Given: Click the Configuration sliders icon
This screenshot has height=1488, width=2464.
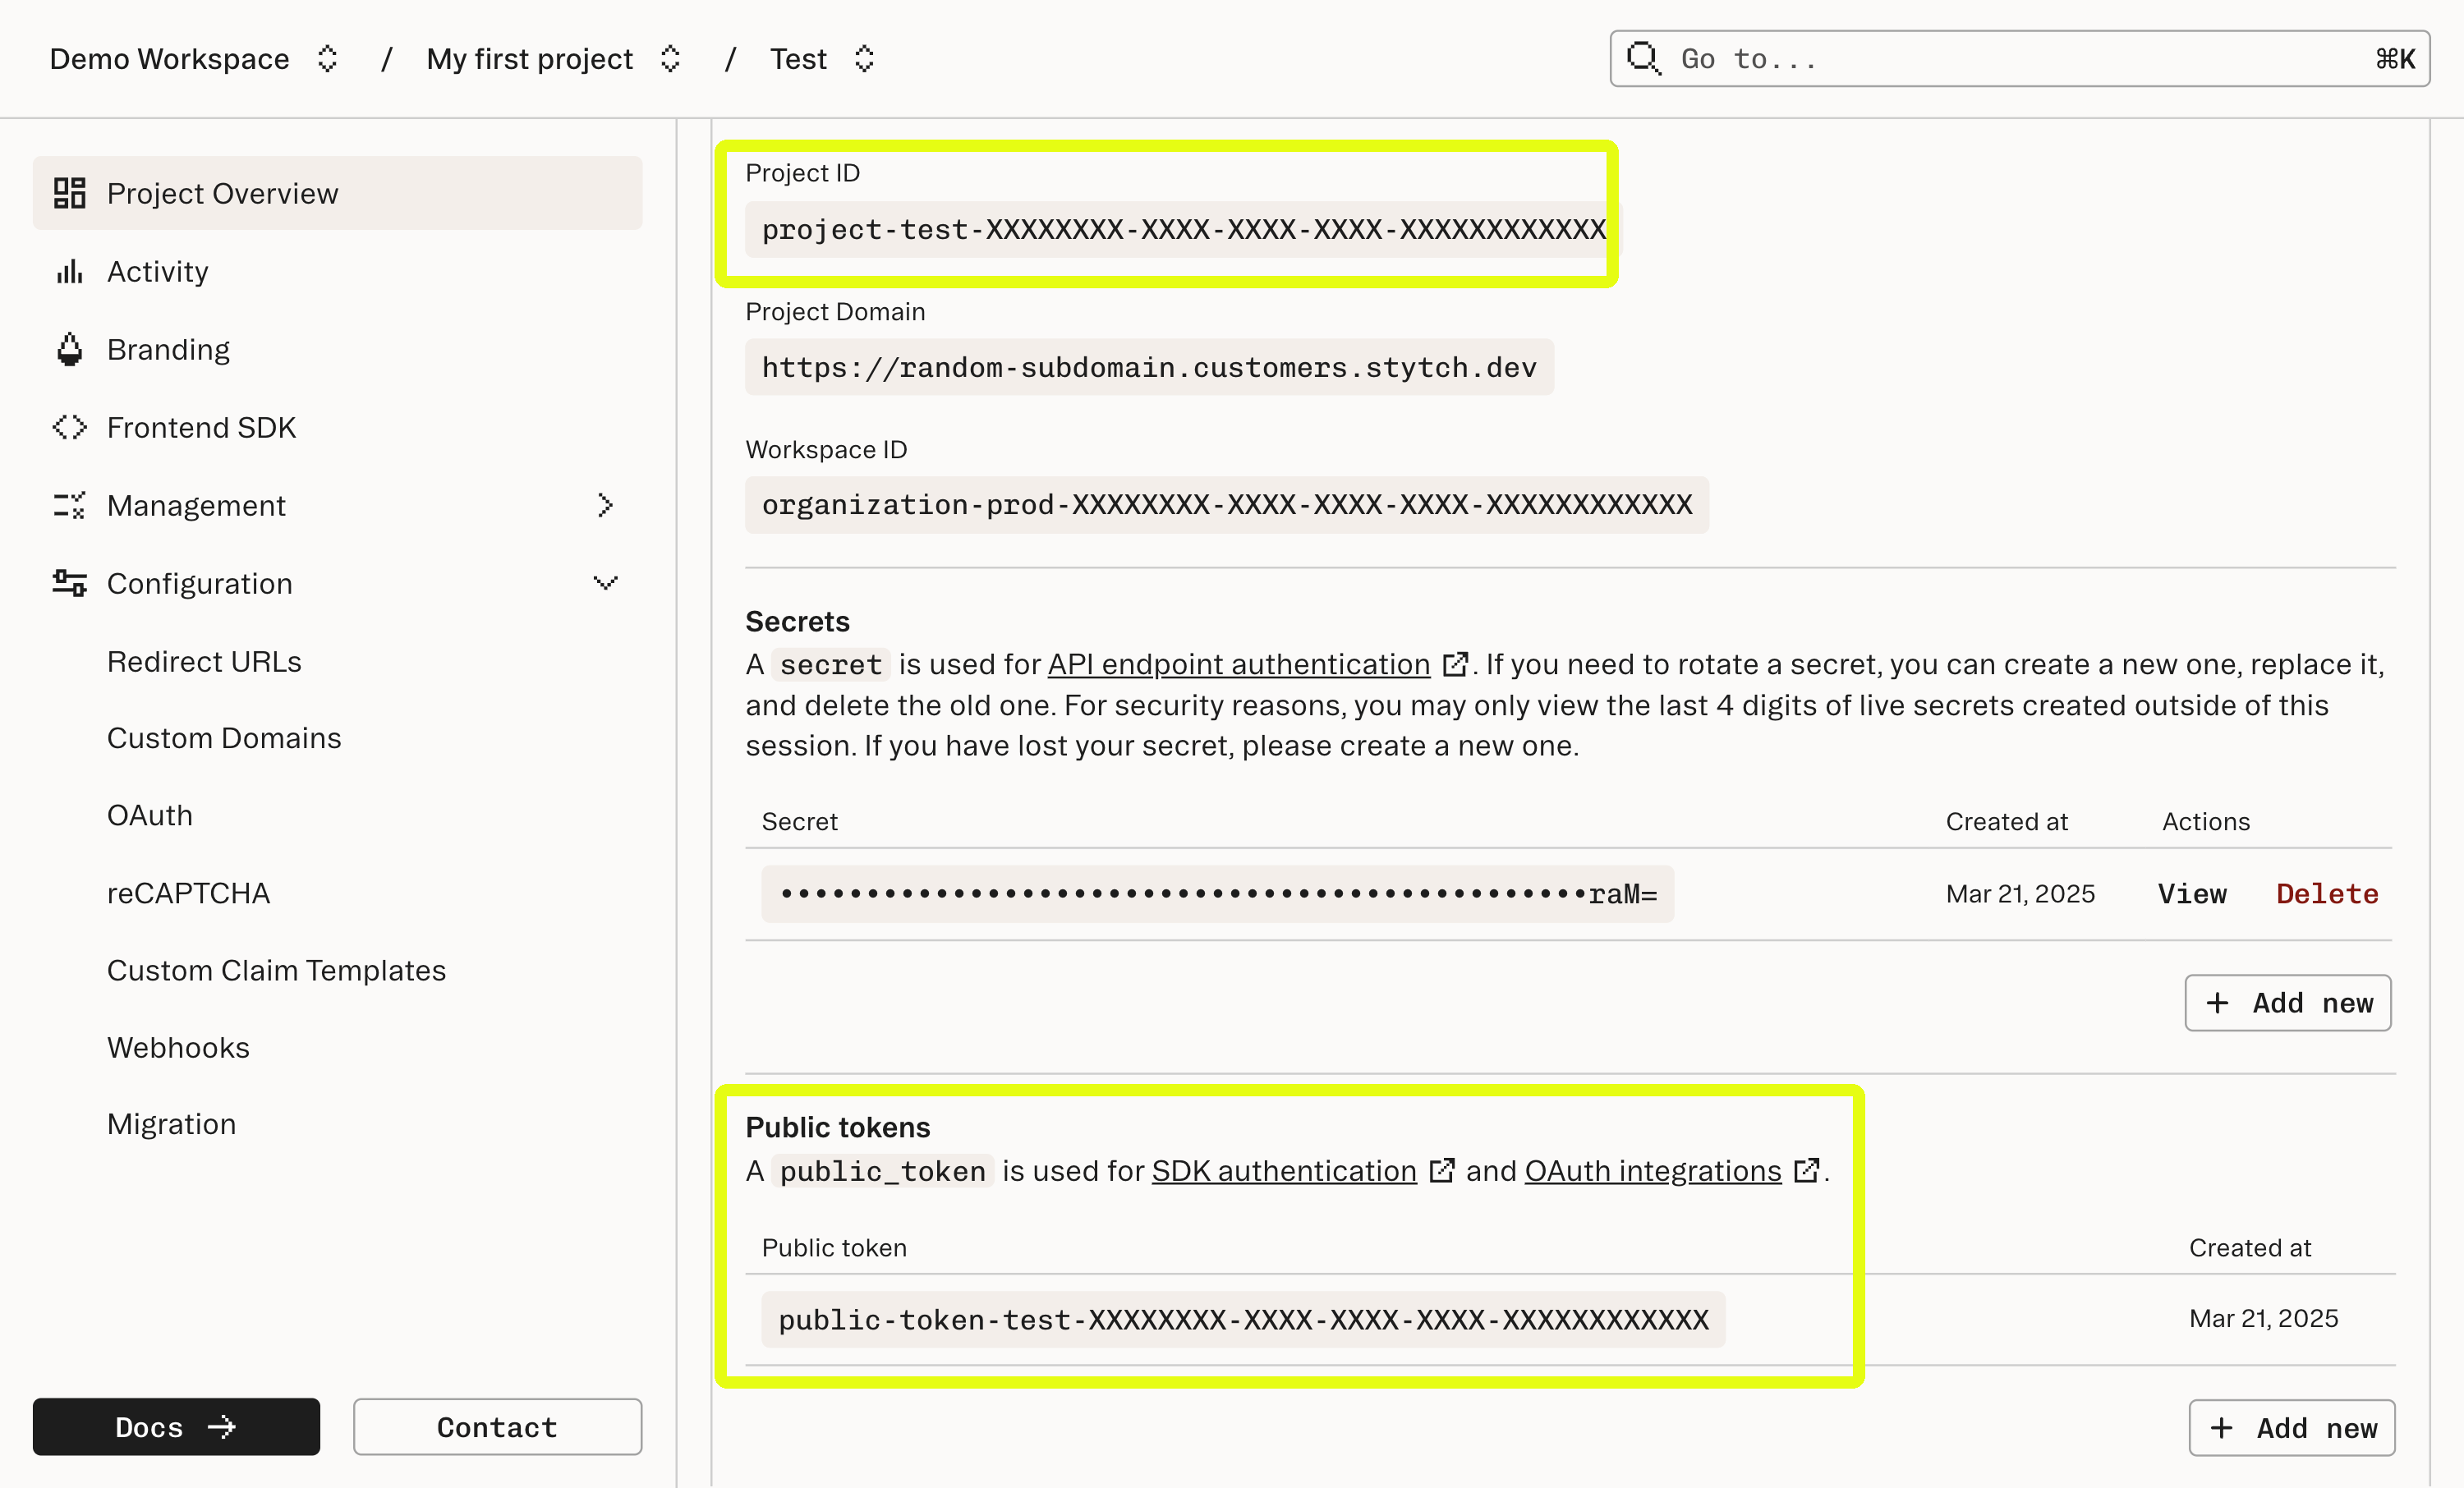Looking at the screenshot, I should point(69,583).
